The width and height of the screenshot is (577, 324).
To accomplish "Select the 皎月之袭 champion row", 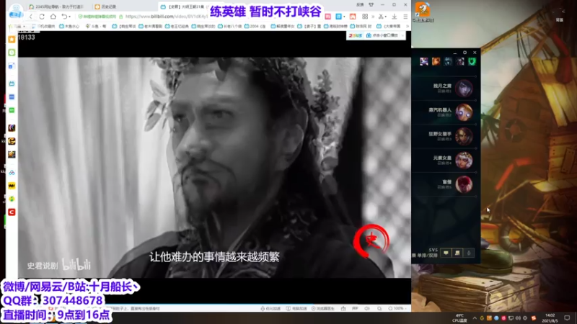I will pos(444,88).
